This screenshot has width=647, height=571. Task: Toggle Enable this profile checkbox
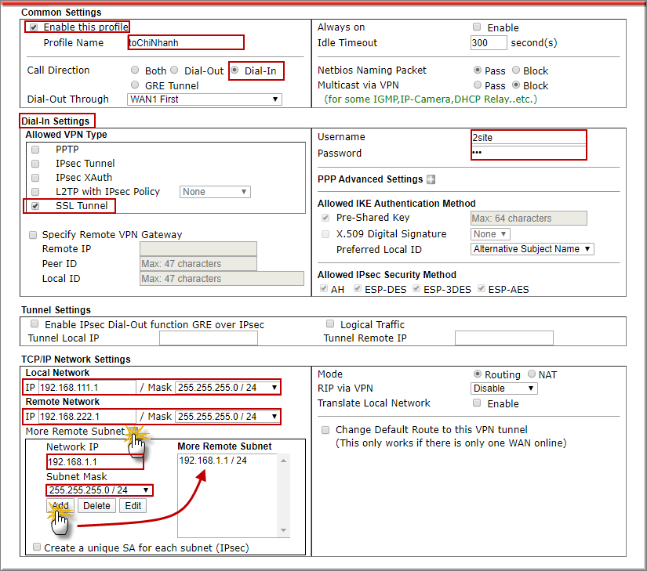click(34, 27)
